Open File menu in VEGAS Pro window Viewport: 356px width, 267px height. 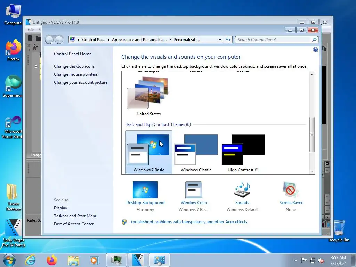point(31,30)
